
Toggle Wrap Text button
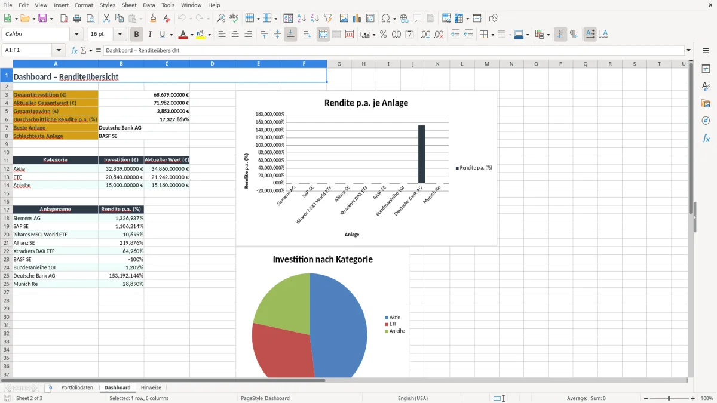(307, 35)
